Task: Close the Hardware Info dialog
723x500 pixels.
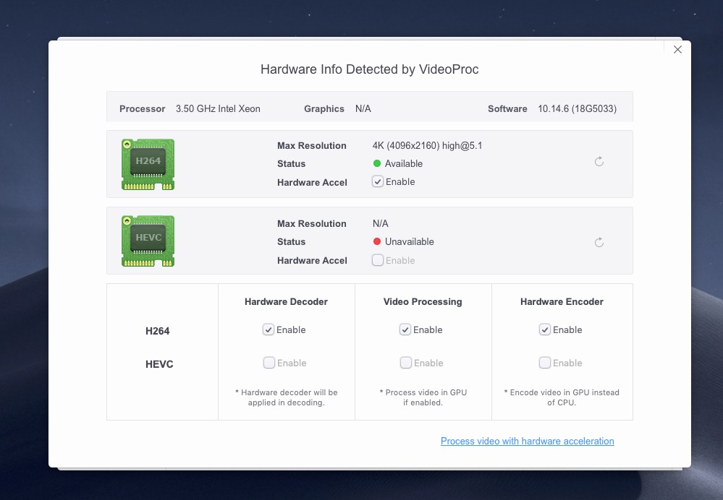Action: pos(677,50)
